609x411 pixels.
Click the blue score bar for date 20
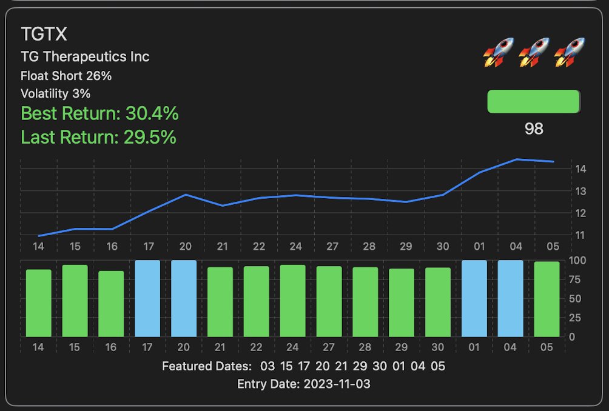point(184,298)
